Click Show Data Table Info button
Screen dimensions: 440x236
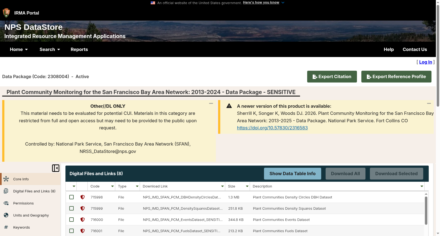tap(293, 174)
